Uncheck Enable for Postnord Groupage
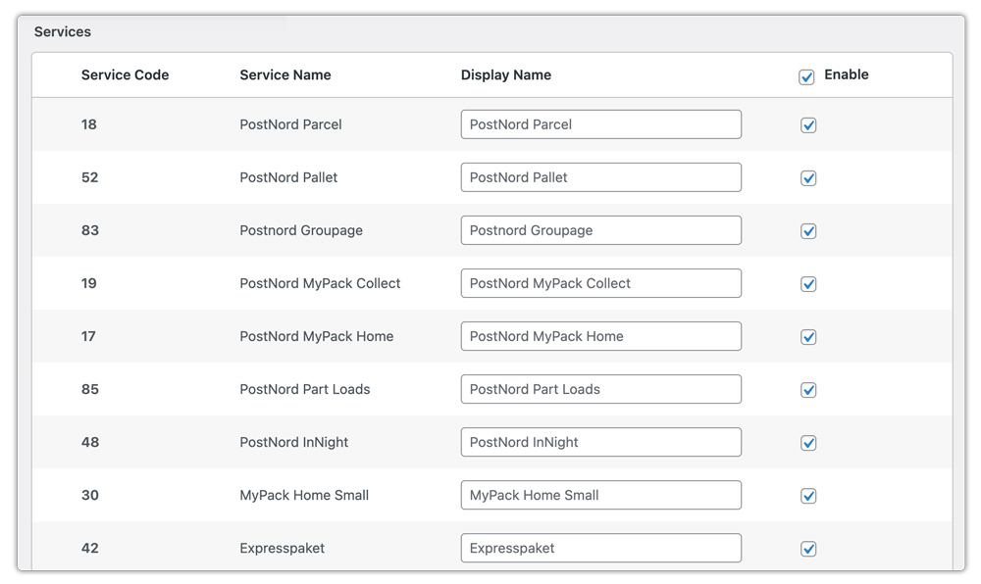This screenshot has height=584, width=981. 808,231
